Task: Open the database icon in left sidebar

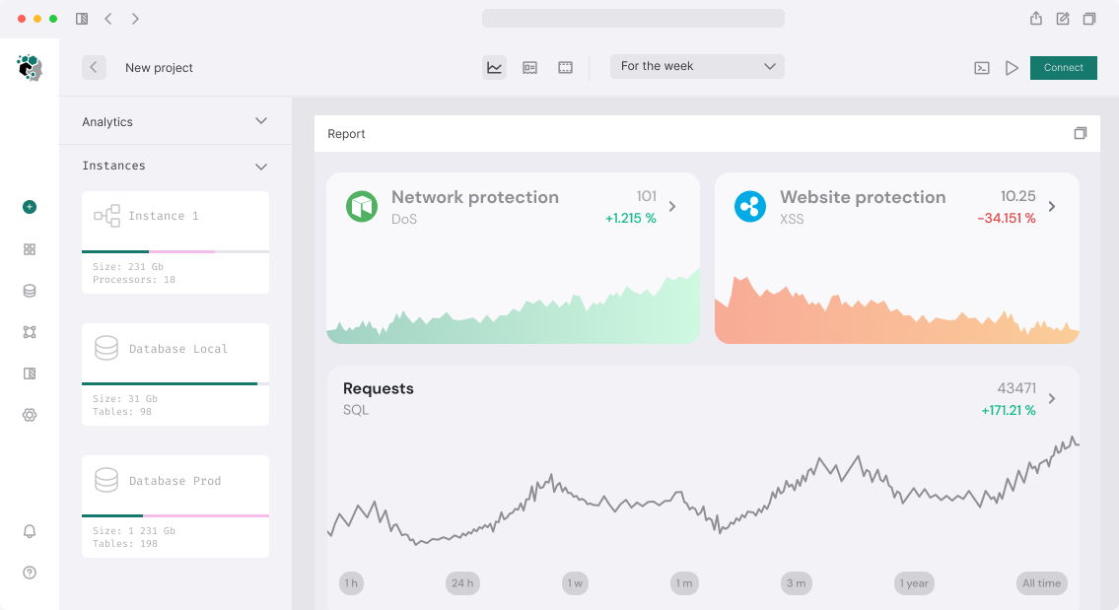Action: (30, 291)
